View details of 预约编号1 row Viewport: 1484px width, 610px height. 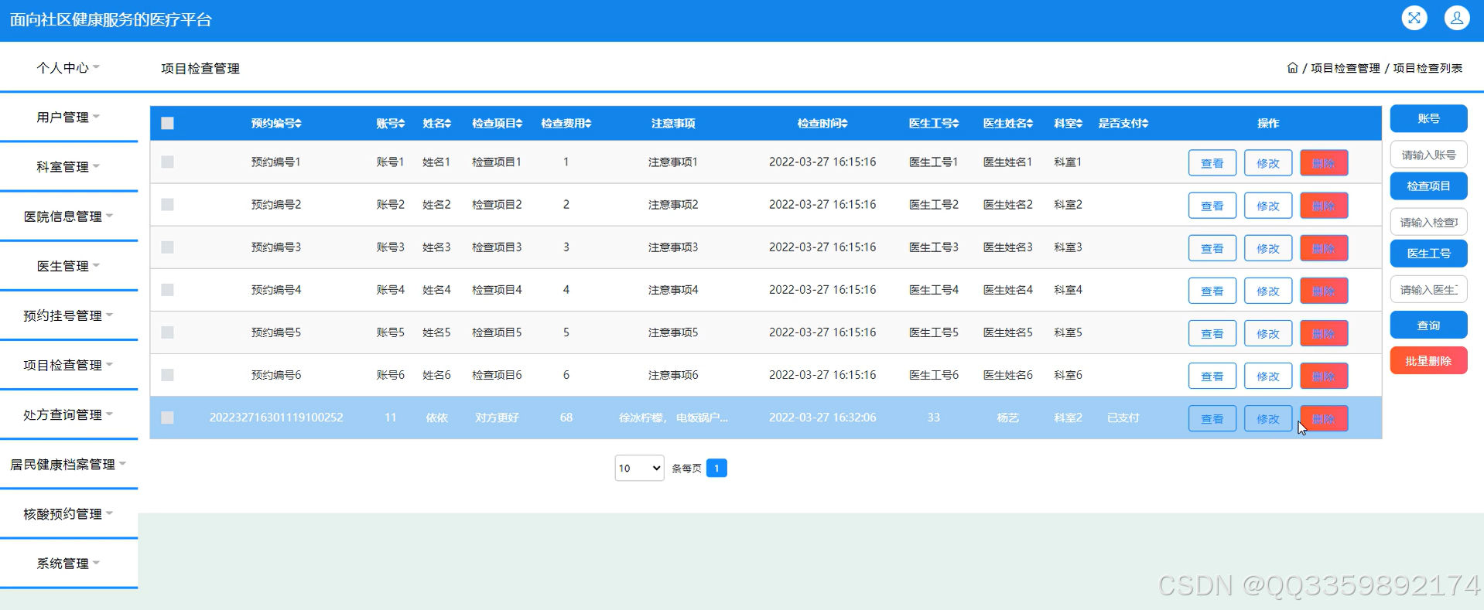click(1212, 163)
